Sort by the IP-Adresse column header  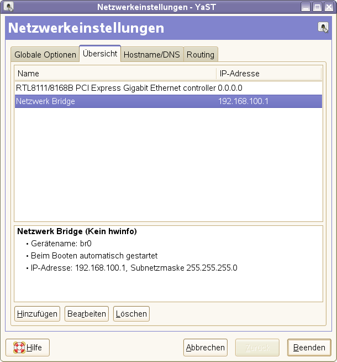click(268, 74)
